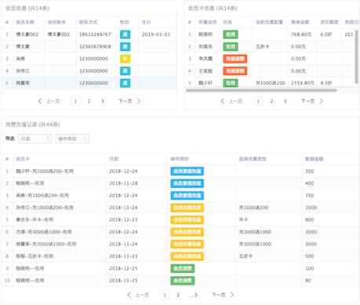This screenshot has height=305, width=360.
Task: Click discount 8.0折 in card table
Action: point(326,83)
